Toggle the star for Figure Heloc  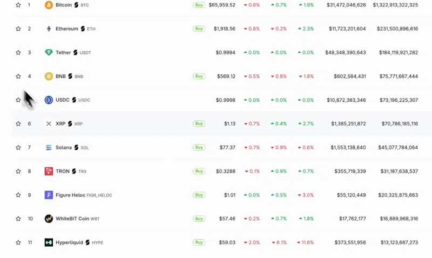click(x=18, y=195)
